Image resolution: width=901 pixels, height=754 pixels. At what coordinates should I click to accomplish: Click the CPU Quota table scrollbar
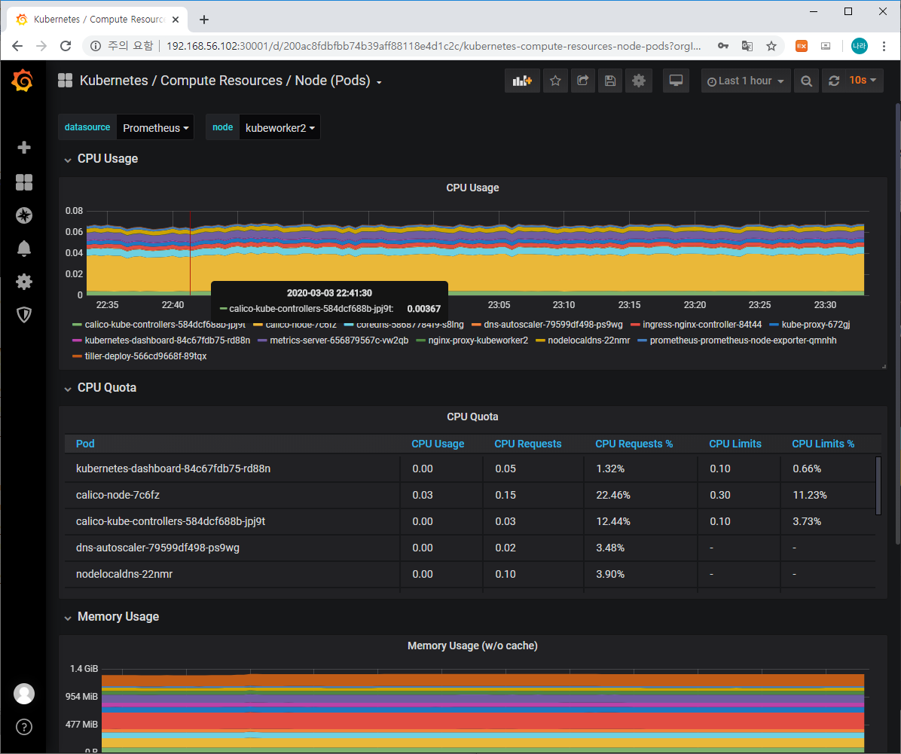pos(878,486)
